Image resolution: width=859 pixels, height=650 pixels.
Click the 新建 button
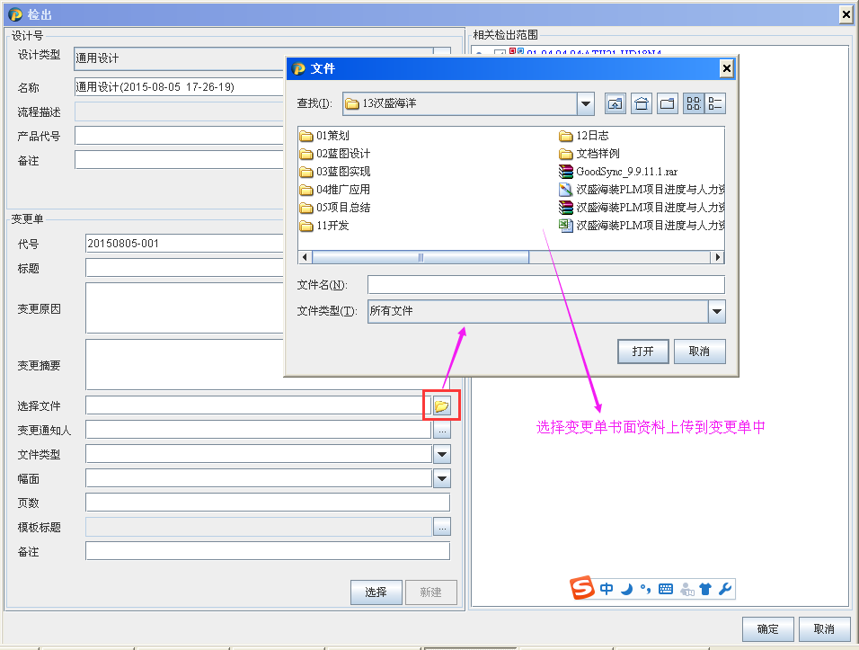coord(430,592)
